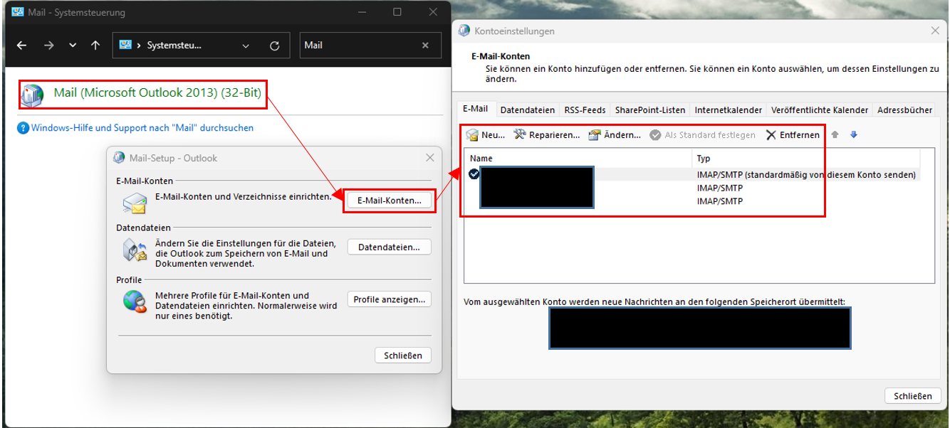Click Entfernen to remove account
The image size is (950, 428).
793,135
